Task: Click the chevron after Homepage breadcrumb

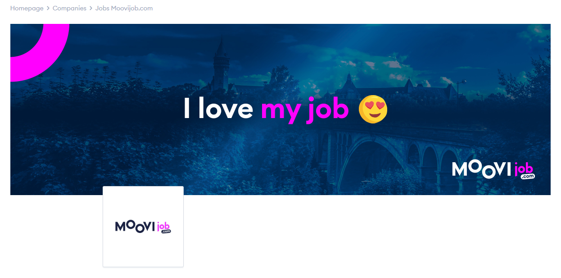Action: (48, 9)
